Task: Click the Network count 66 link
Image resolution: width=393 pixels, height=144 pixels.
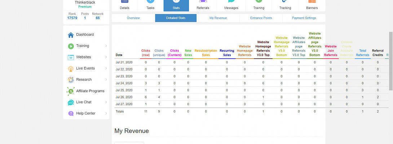Action: point(98,18)
